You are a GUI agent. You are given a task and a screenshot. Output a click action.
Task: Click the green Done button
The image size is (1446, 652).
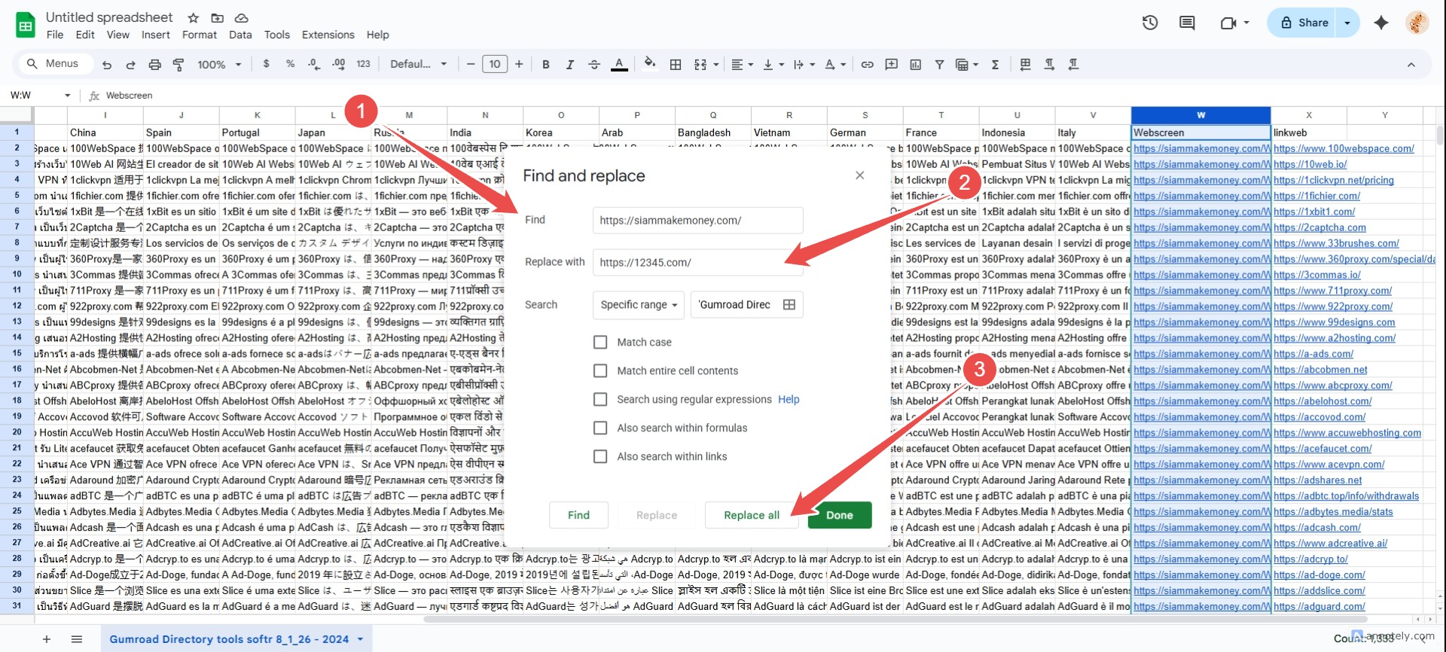[x=839, y=516]
